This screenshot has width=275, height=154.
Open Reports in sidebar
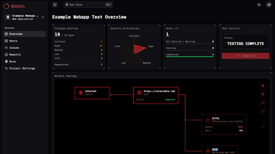24,54
